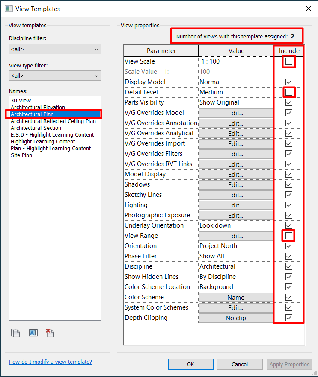Click the View Templates title bar icon
The height and width of the screenshot is (377, 318).
9,9
